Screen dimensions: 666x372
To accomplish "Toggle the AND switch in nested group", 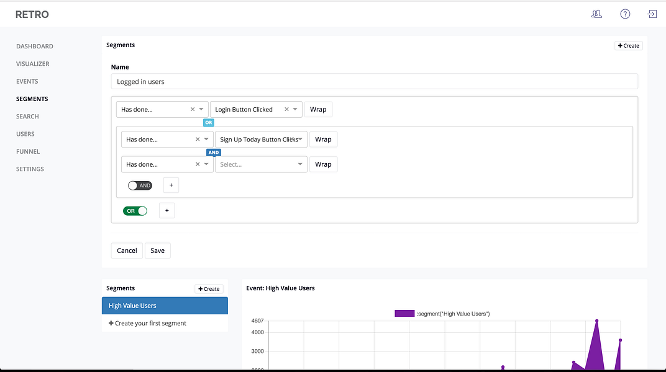I will tap(140, 185).
